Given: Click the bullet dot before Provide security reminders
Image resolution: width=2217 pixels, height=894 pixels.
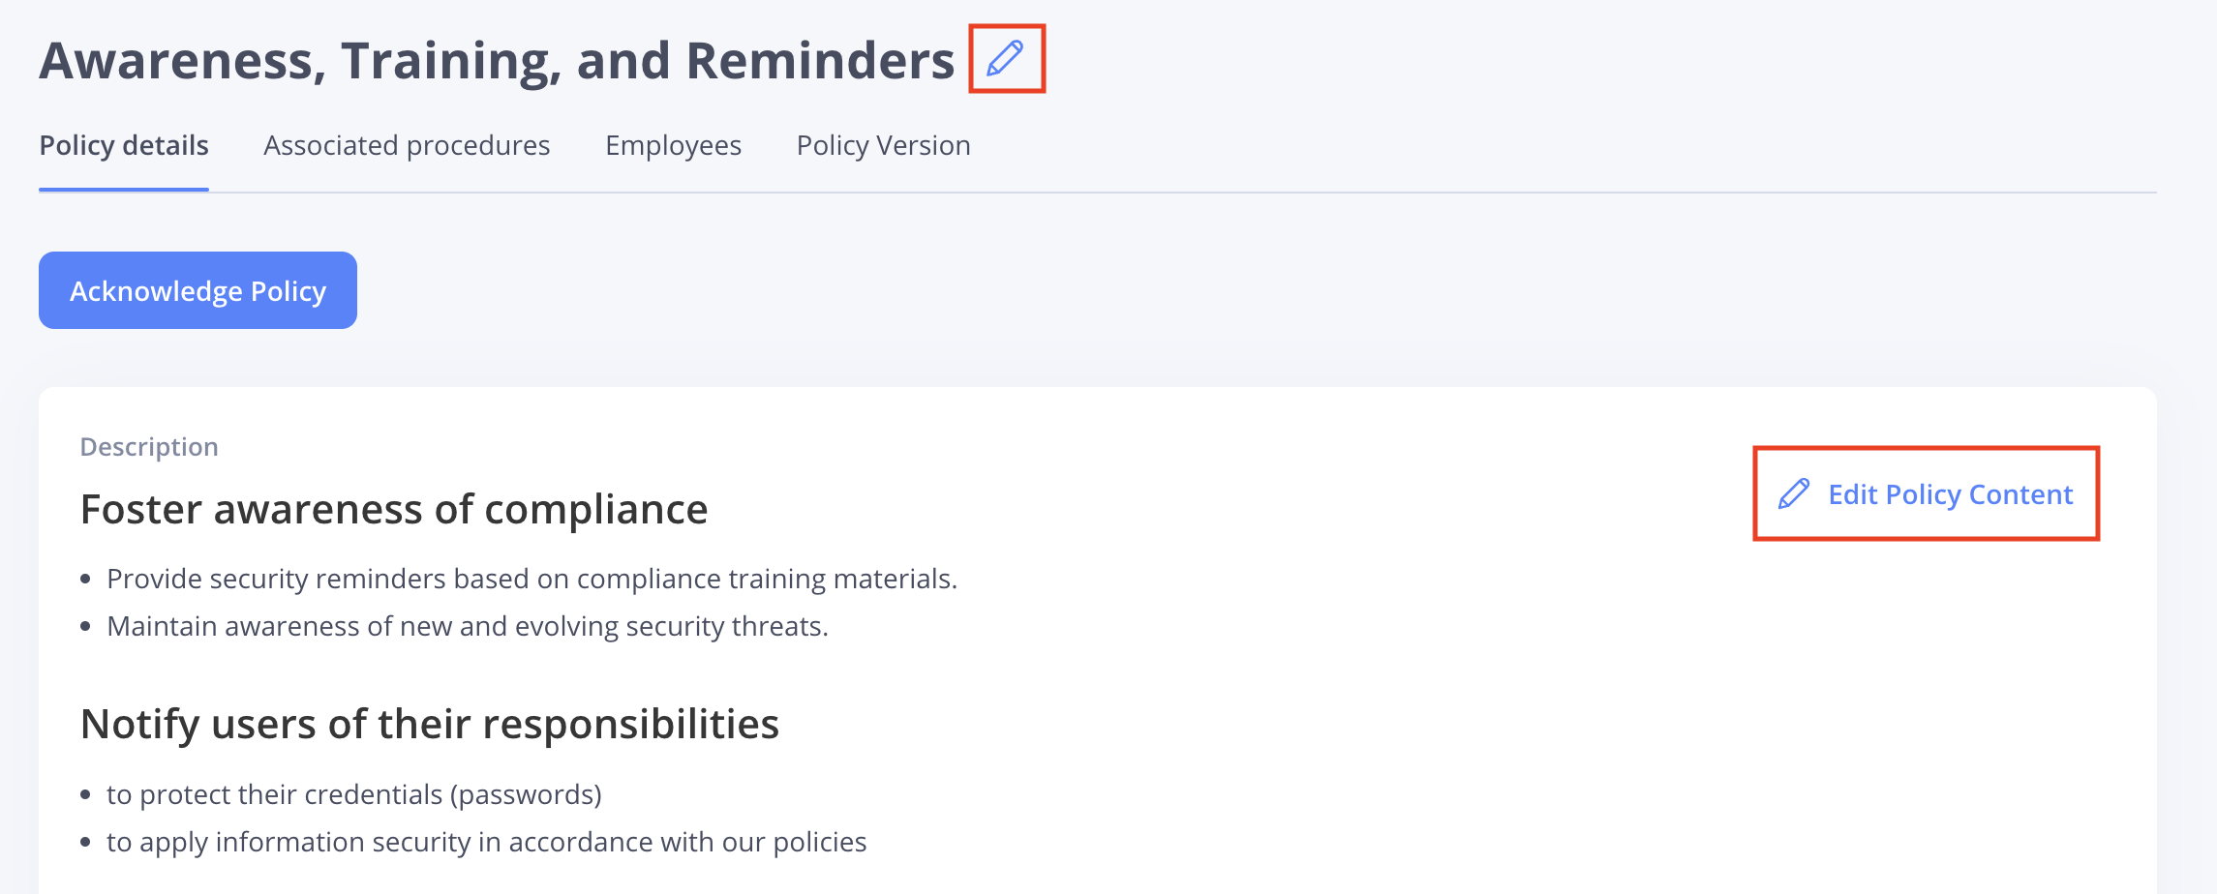Looking at the screenshot, I should (86, 580).
